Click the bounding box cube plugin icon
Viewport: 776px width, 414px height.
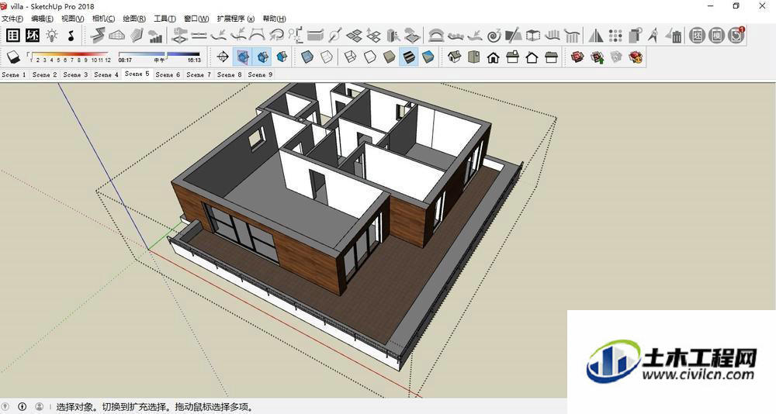coord(533,36)
